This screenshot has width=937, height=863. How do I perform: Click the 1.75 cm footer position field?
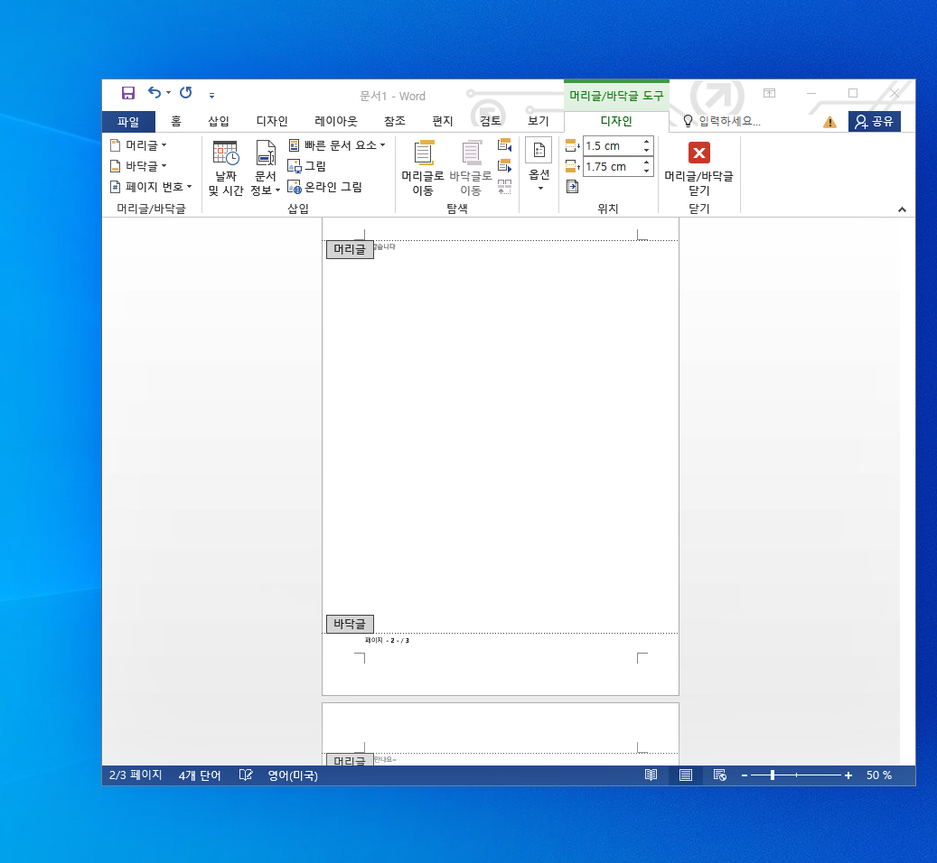[x=612, y=166]
